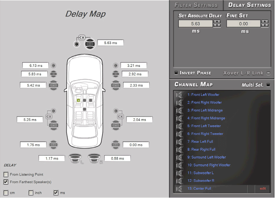Click the rear left CX badge
Image resolution: width=276 pixels, height=198 pixels.
49,117
